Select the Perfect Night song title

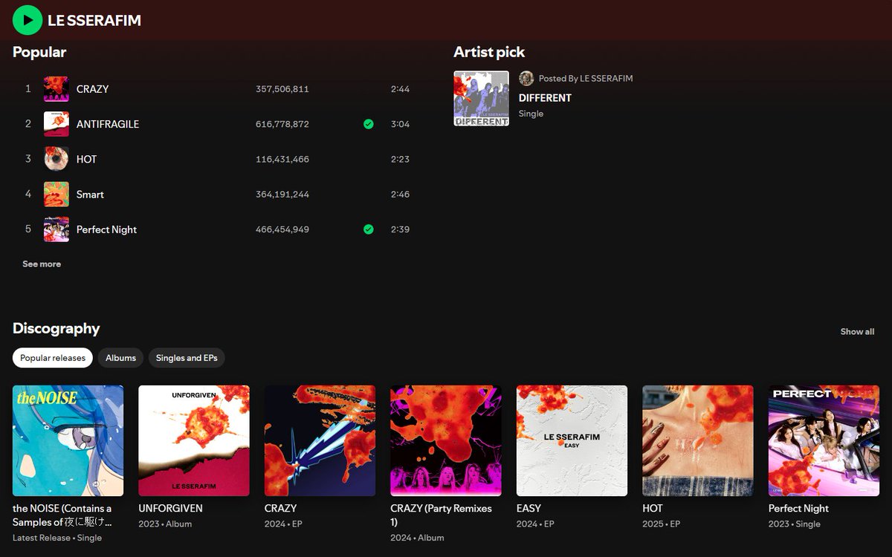[x=106, y=229]
